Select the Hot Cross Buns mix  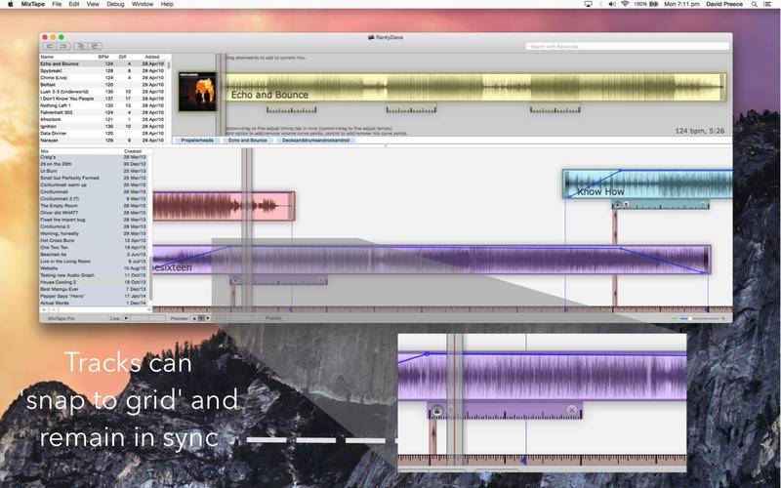pos(94,240)
